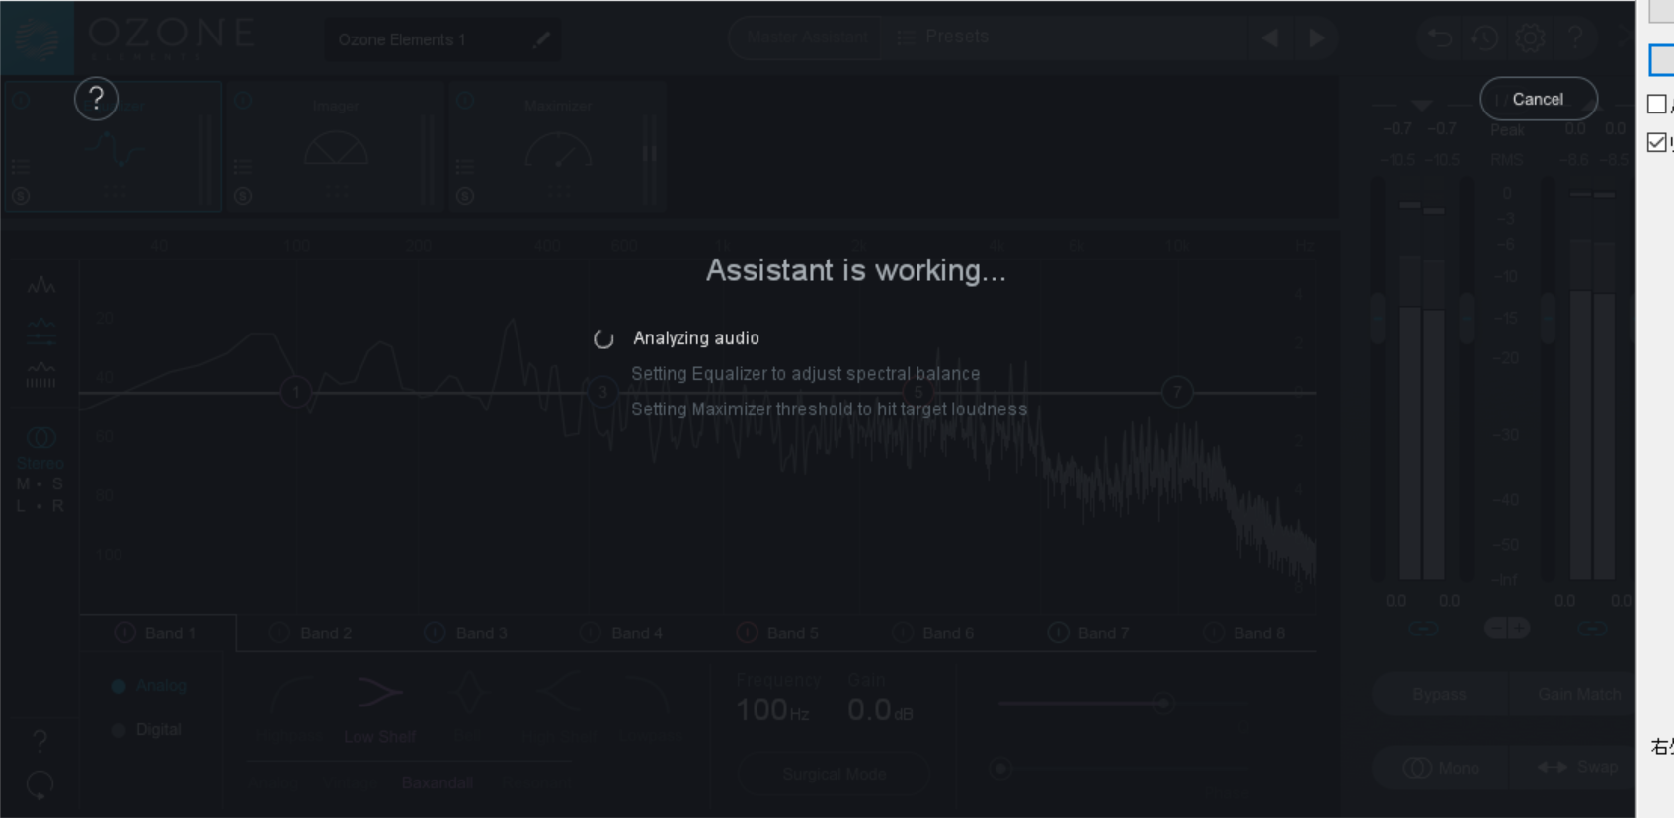Select the Baxandall shelf type
Viewport: 1674px width, 818px height.
click(438, 783)
